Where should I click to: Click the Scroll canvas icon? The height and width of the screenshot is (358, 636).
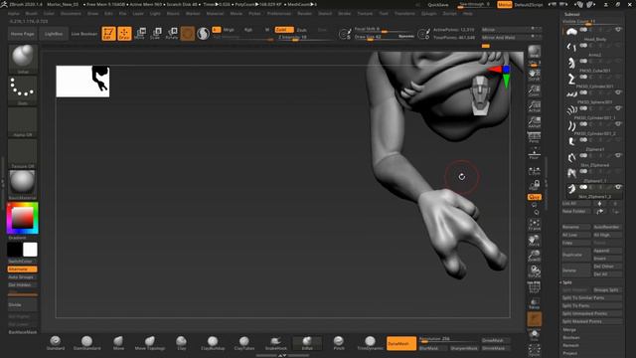click(535, 75)
